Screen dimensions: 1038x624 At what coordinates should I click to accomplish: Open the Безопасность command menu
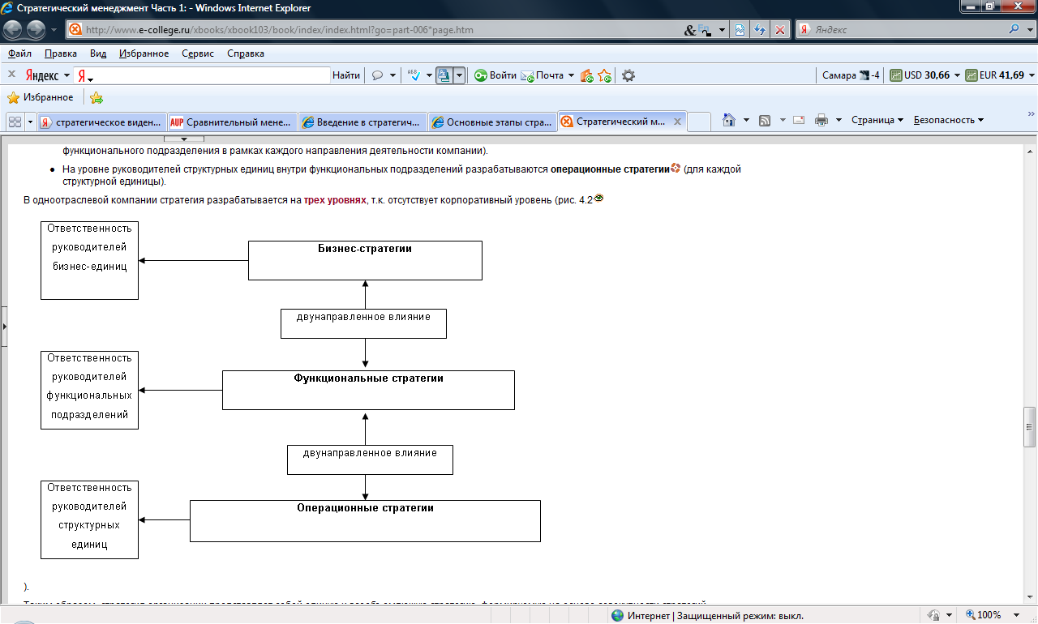click(949, 120)
